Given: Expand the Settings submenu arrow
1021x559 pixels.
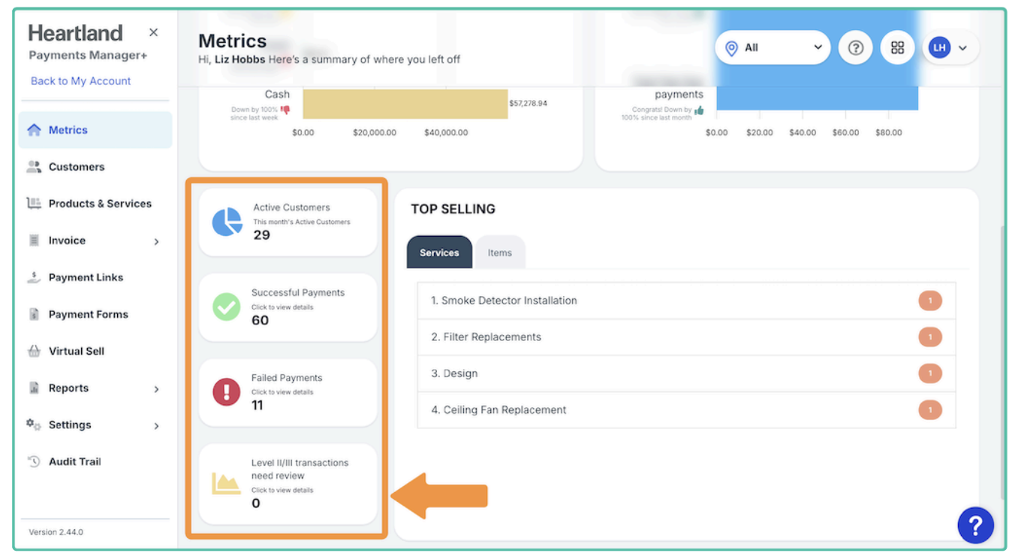Looking at the screenshot, I should pos(156,426).
